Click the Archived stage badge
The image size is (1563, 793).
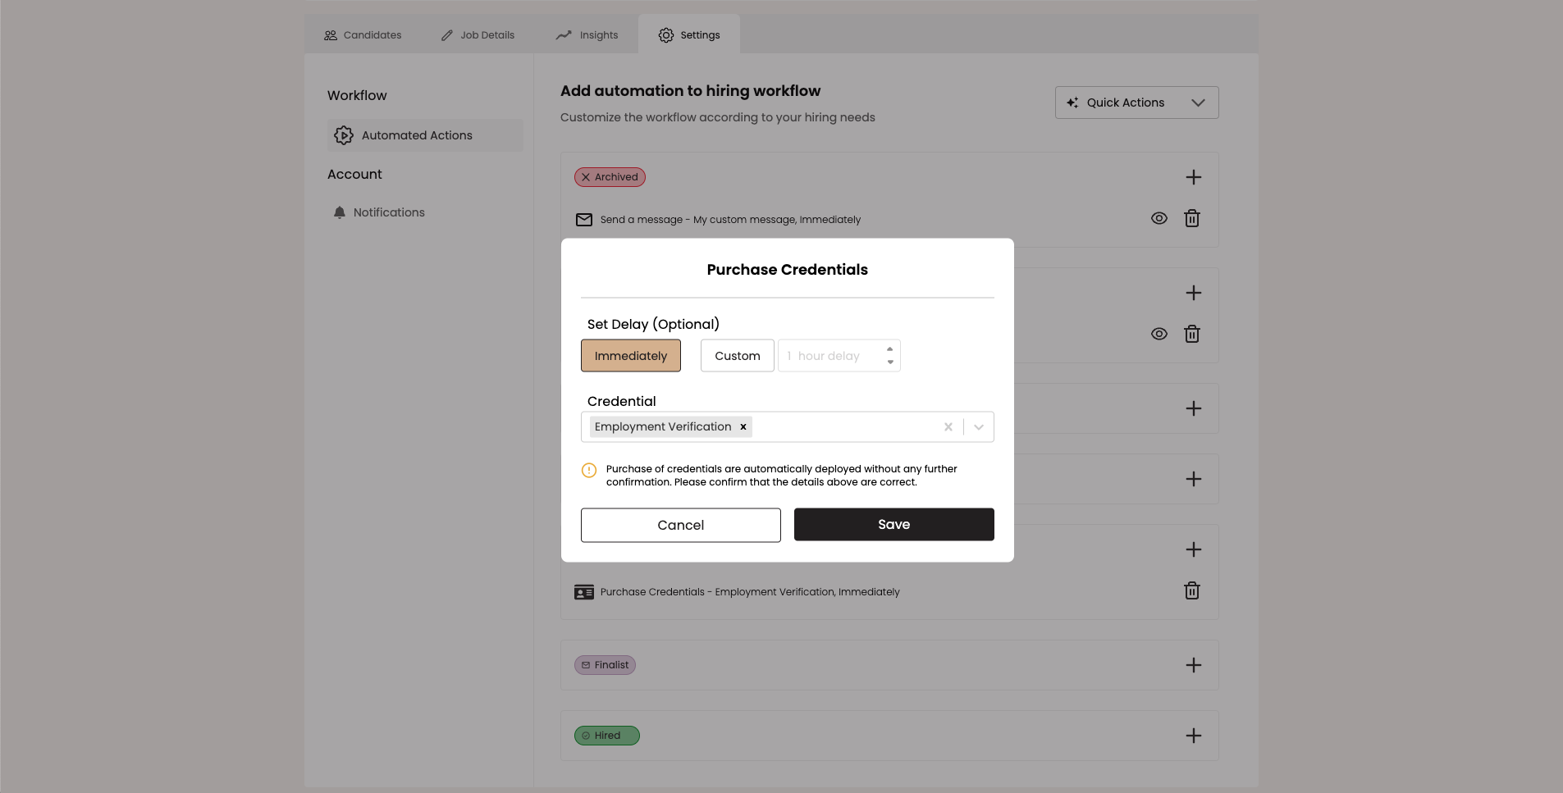click(610, 177)
